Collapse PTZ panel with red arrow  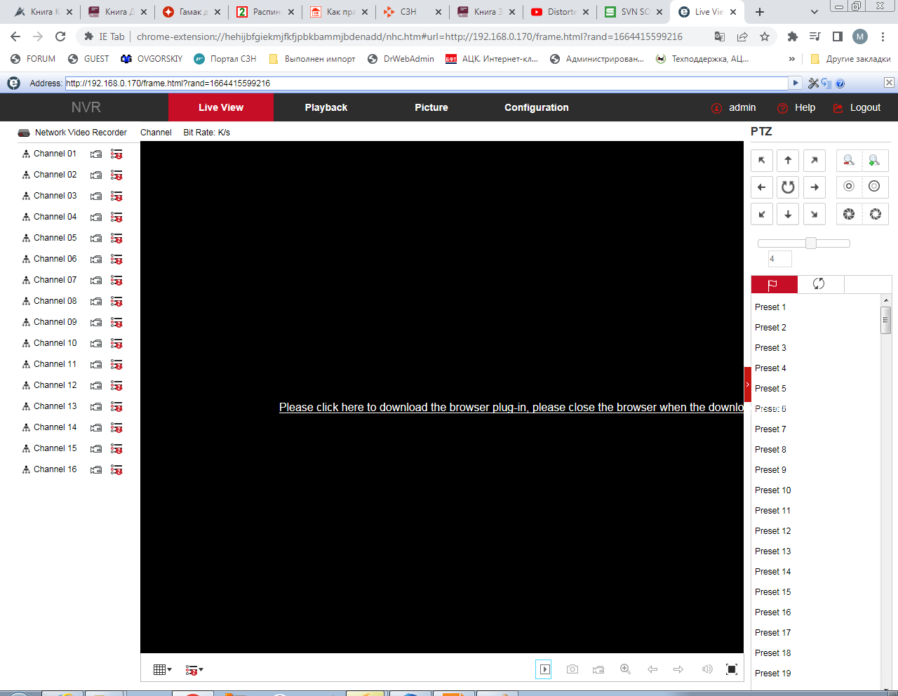pyautogui.click(x=748, y=384)
